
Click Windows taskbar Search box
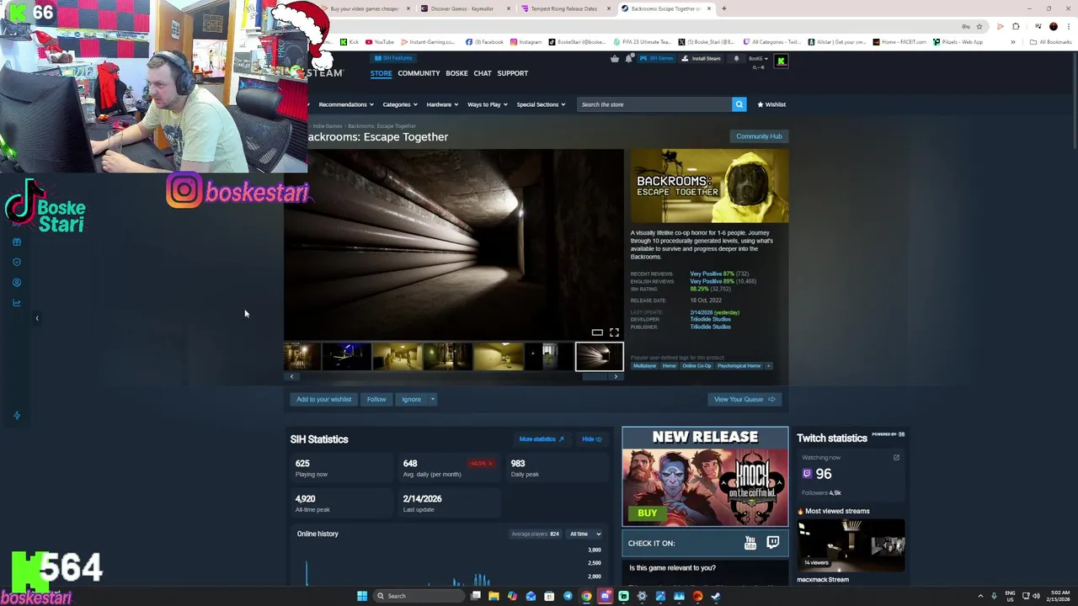point(419,596)
